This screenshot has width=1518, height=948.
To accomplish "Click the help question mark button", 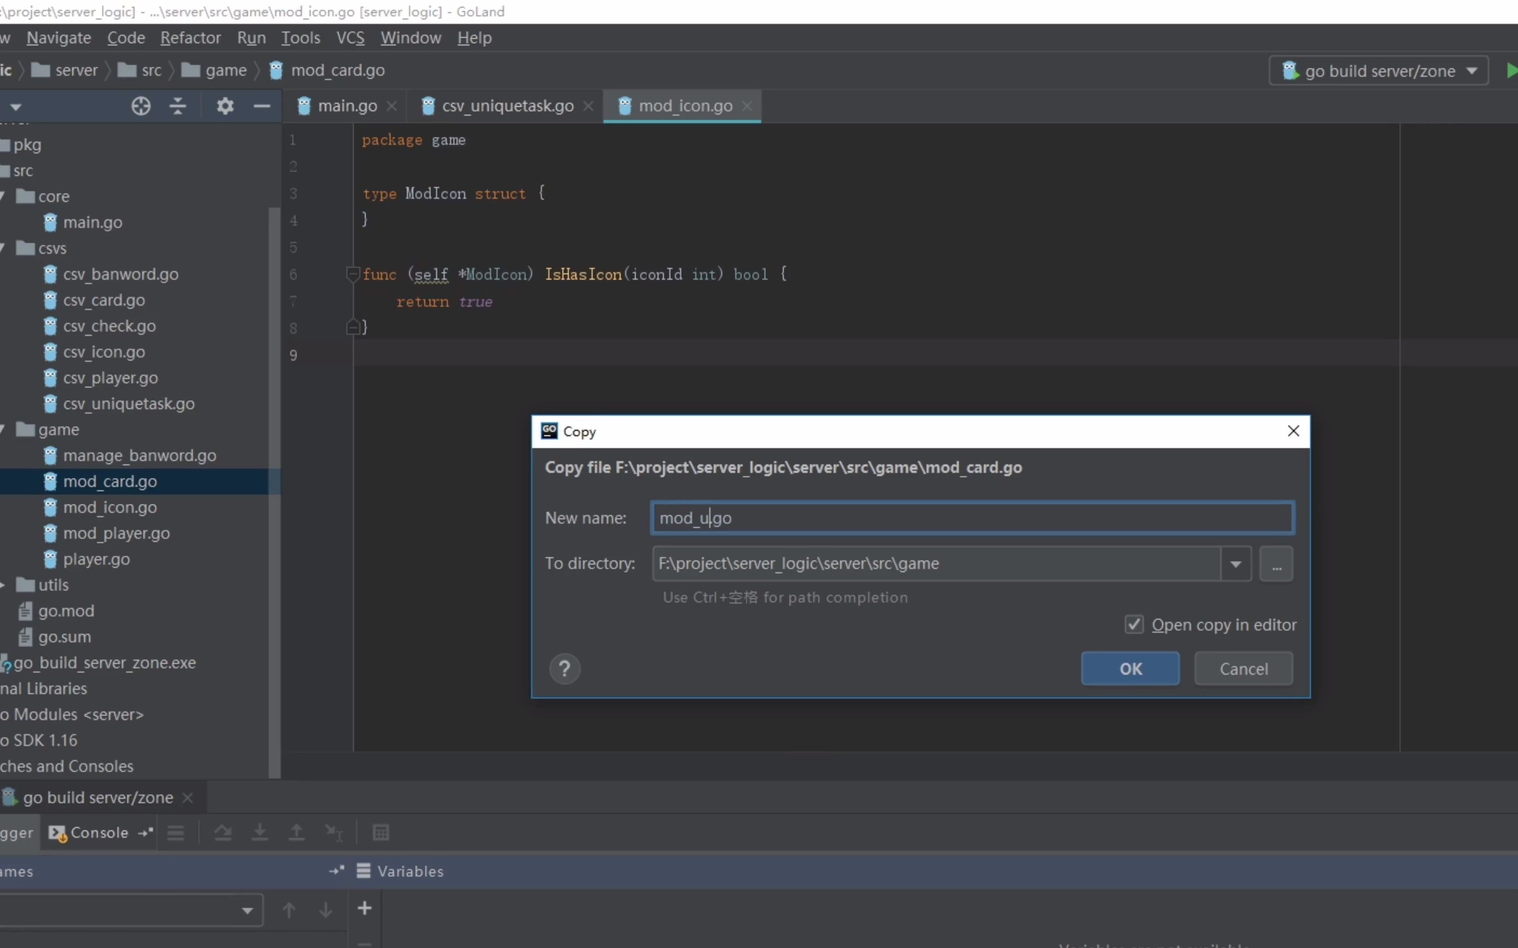I will coord(564,669).
